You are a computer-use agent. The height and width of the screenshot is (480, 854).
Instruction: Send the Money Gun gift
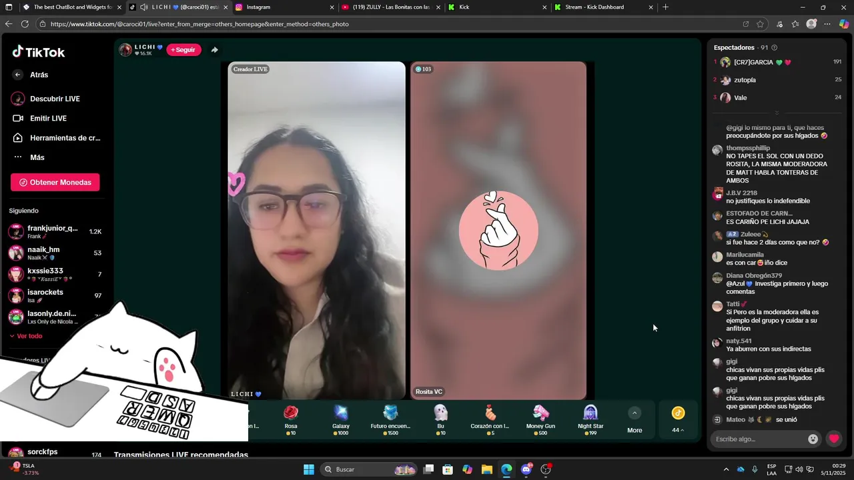tap(540, 419)
